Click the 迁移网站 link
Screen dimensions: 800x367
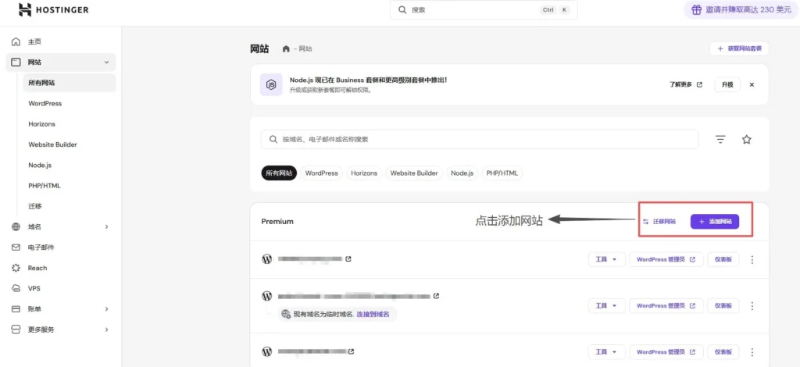point(659,222)
